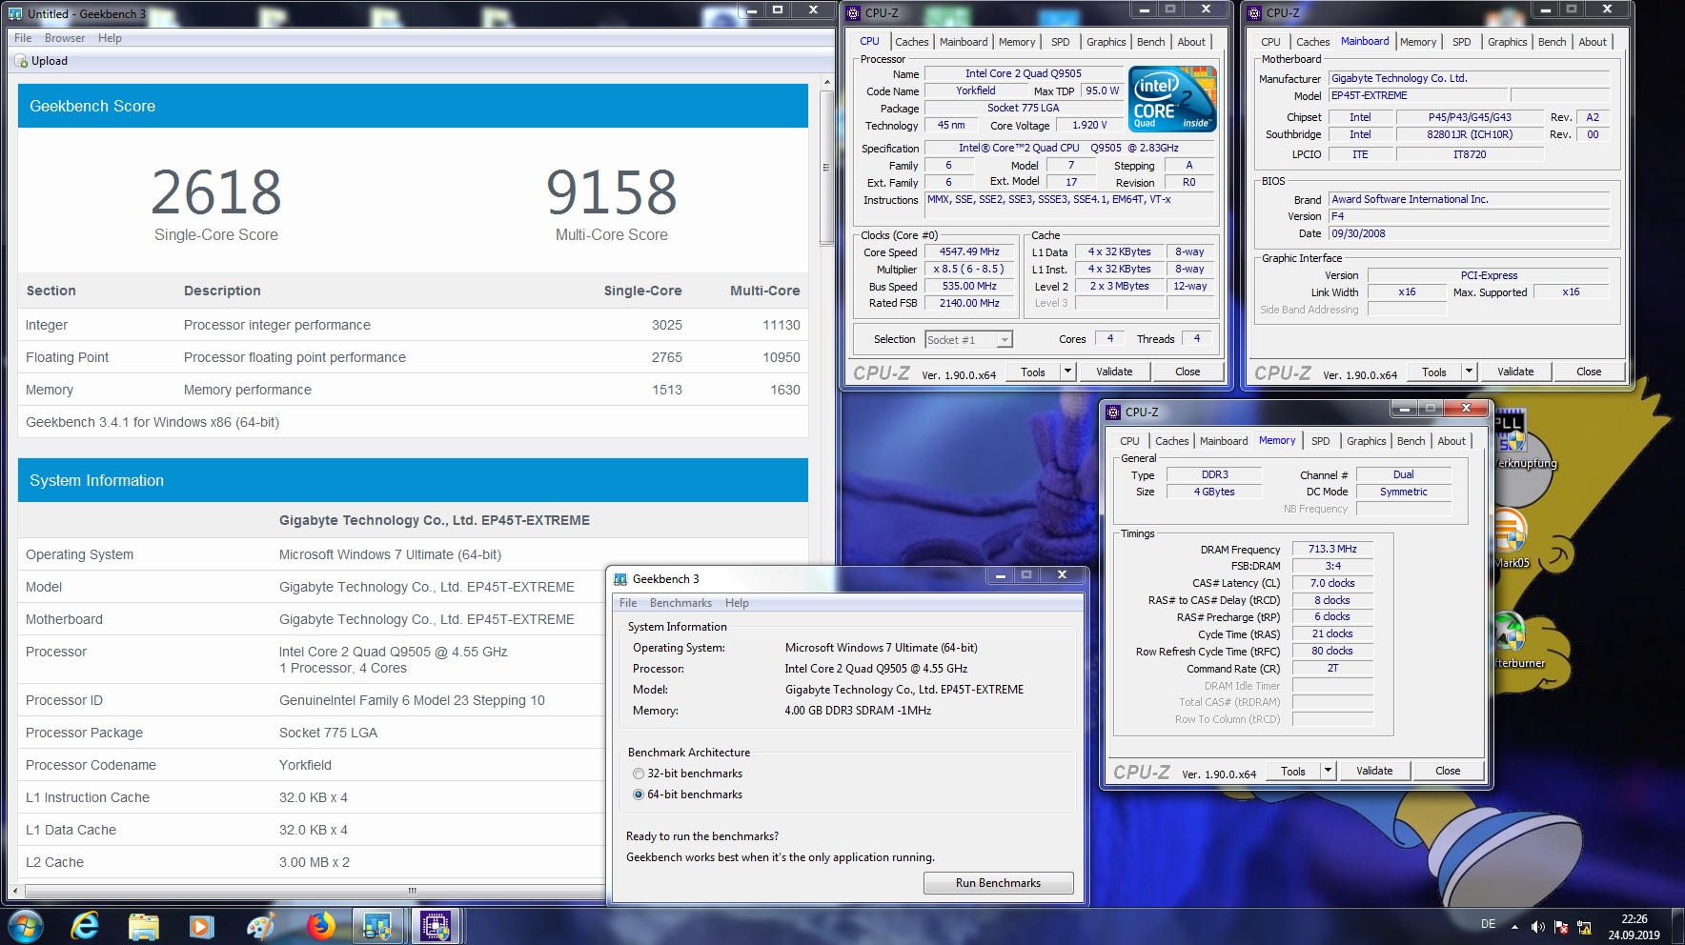
Task: Click the clock showing 22:26
Action: (x=1634, y=919)
